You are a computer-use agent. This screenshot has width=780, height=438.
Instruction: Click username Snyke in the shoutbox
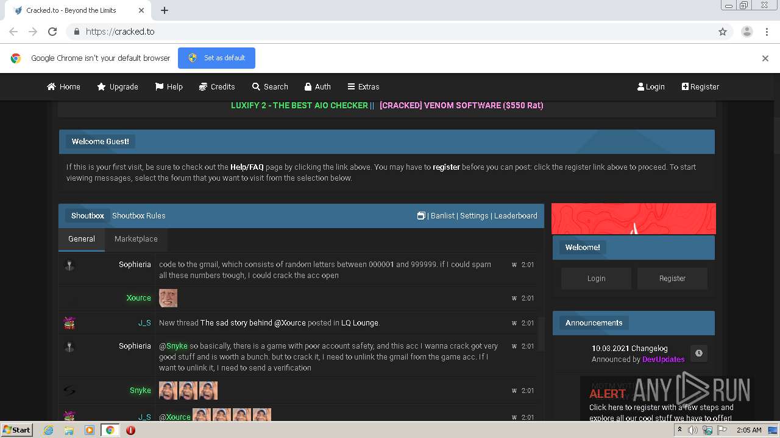(140, 390)
